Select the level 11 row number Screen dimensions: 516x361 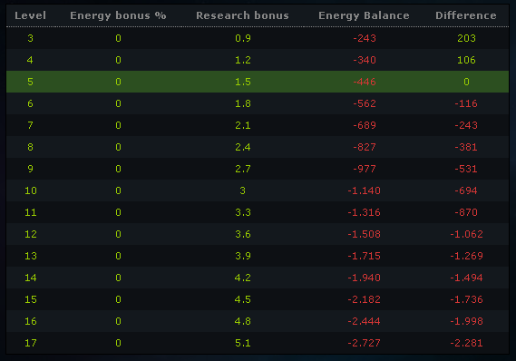click(31, 212)
